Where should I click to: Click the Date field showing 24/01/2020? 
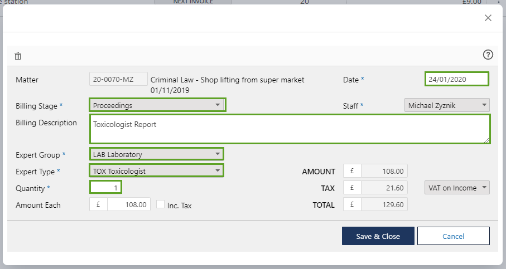[456, 79]
